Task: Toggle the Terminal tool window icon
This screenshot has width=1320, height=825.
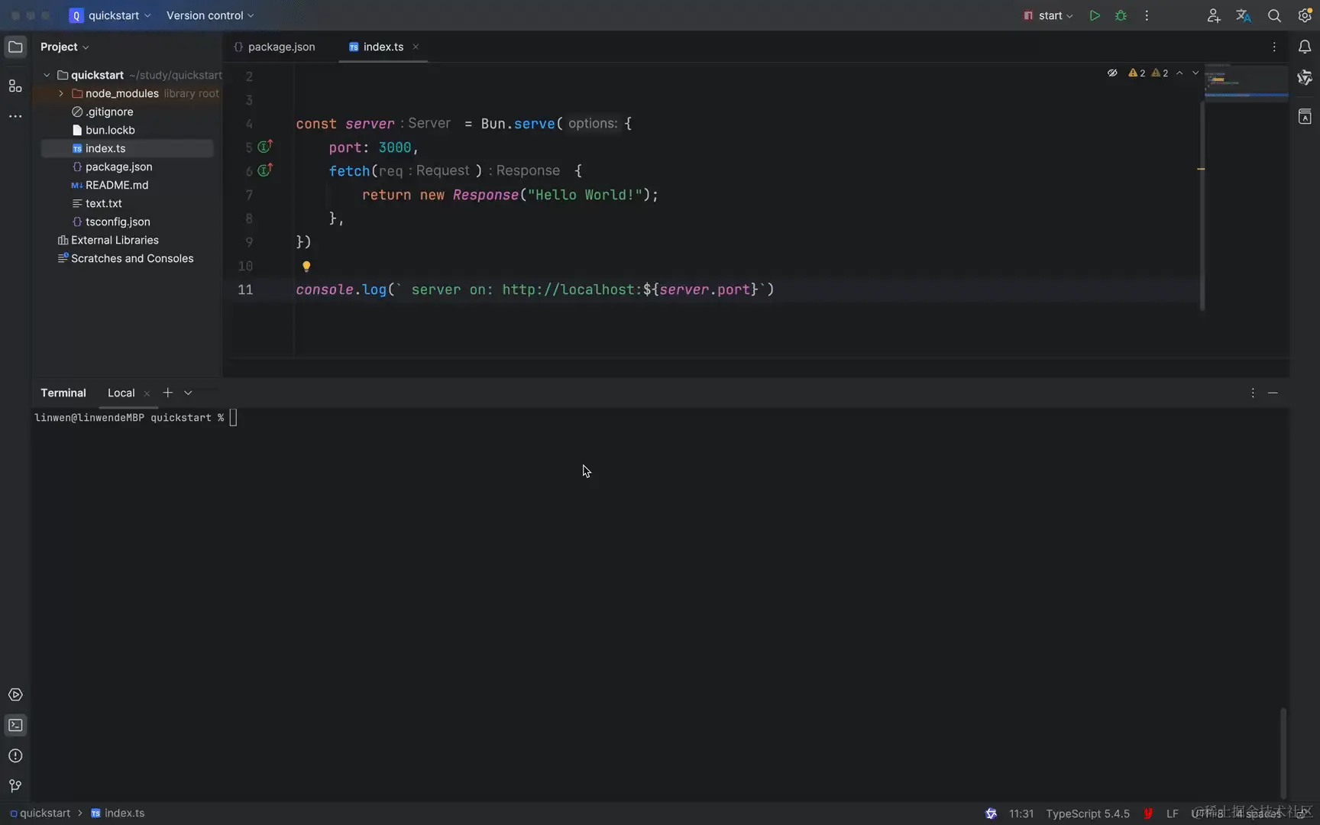Action: tap(15, 725)
